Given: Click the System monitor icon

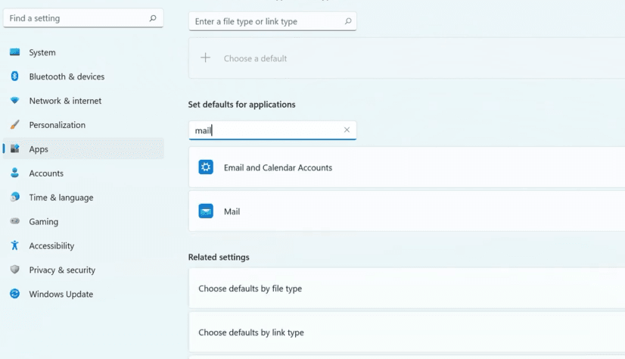Looking at the screenshot, I should 14,52.
